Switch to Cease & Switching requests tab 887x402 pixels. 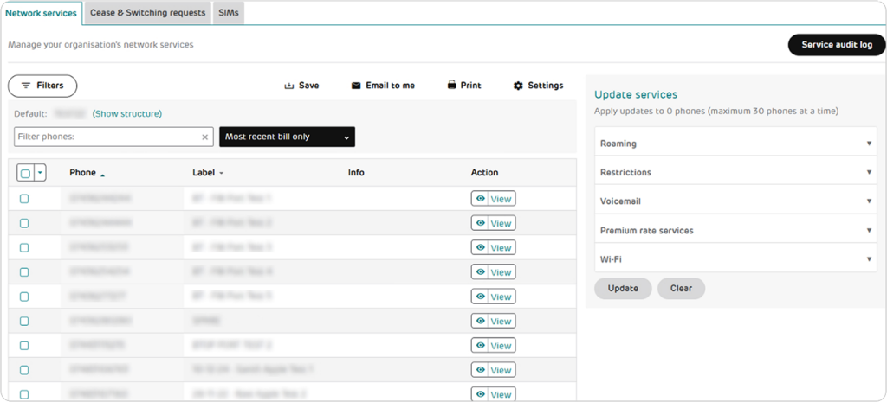pos(148,13)
